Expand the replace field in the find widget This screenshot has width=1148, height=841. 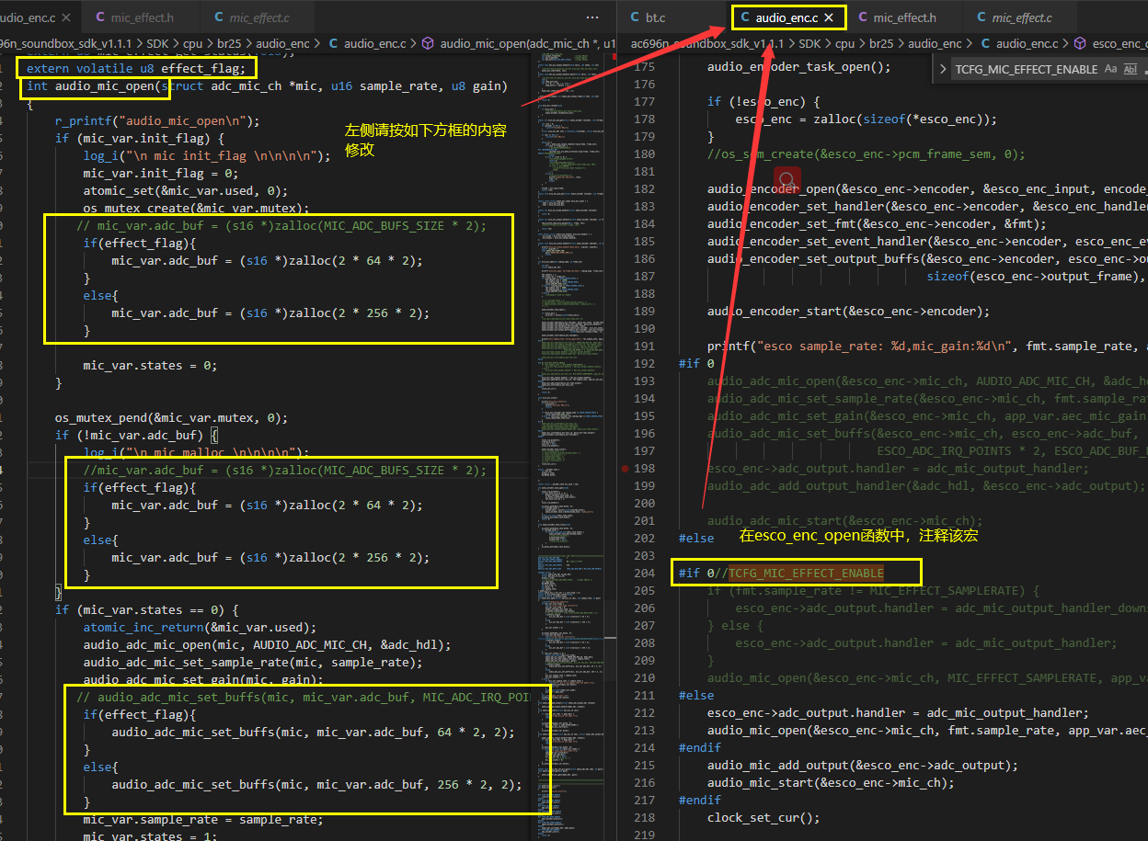coord(943,69)
